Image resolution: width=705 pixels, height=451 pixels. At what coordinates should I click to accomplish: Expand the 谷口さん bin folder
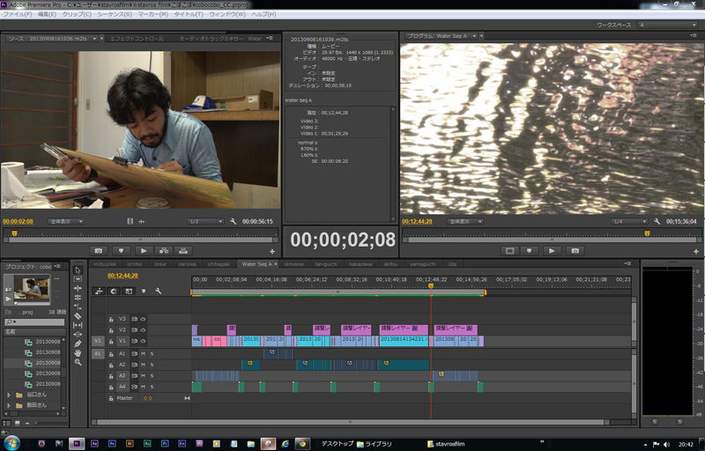click(9, 395)
